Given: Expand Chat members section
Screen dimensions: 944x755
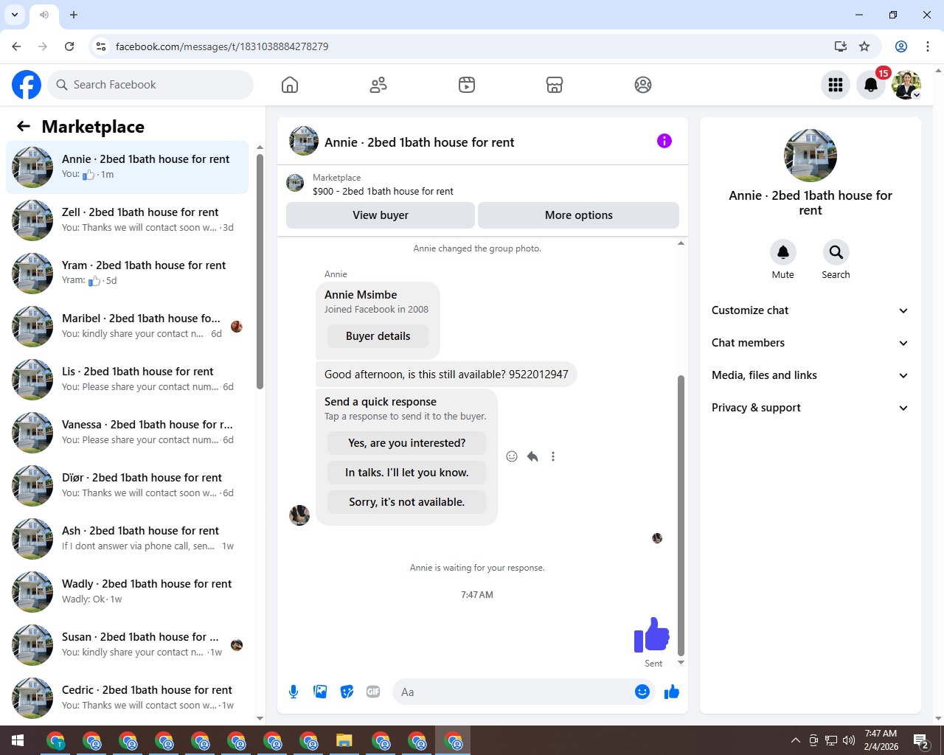Looking at the screenshot, I should point(810,343).
